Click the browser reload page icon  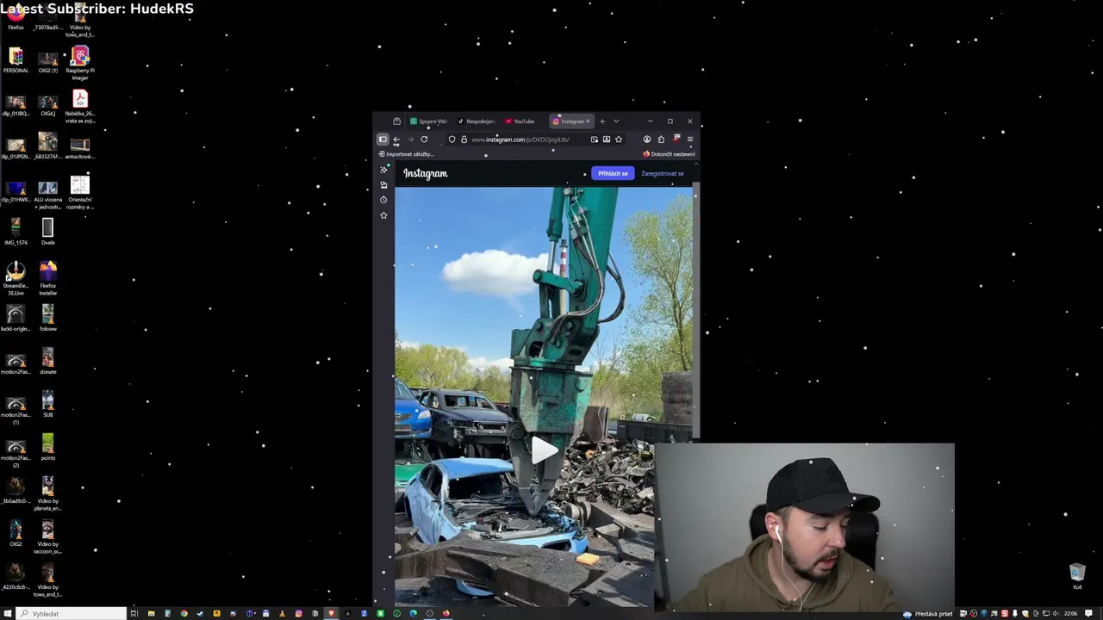[x=424, y=139]
